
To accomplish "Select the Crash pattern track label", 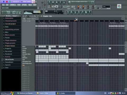I will [x=25, y=49].
